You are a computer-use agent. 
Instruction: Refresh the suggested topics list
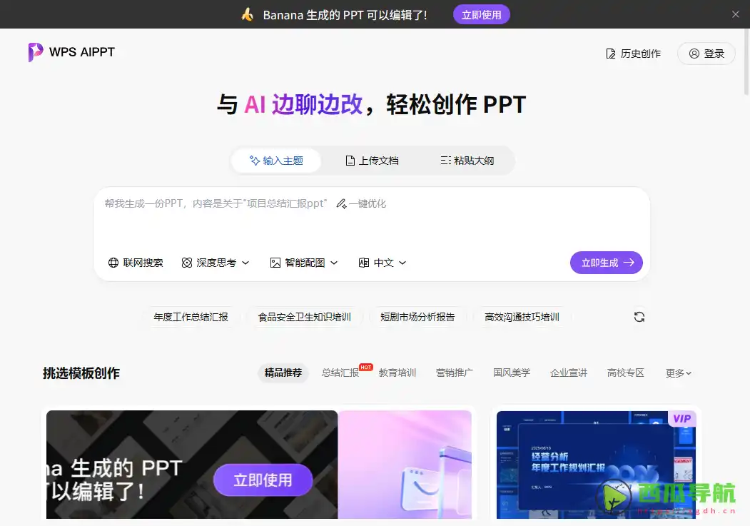(x=639, y=316)
